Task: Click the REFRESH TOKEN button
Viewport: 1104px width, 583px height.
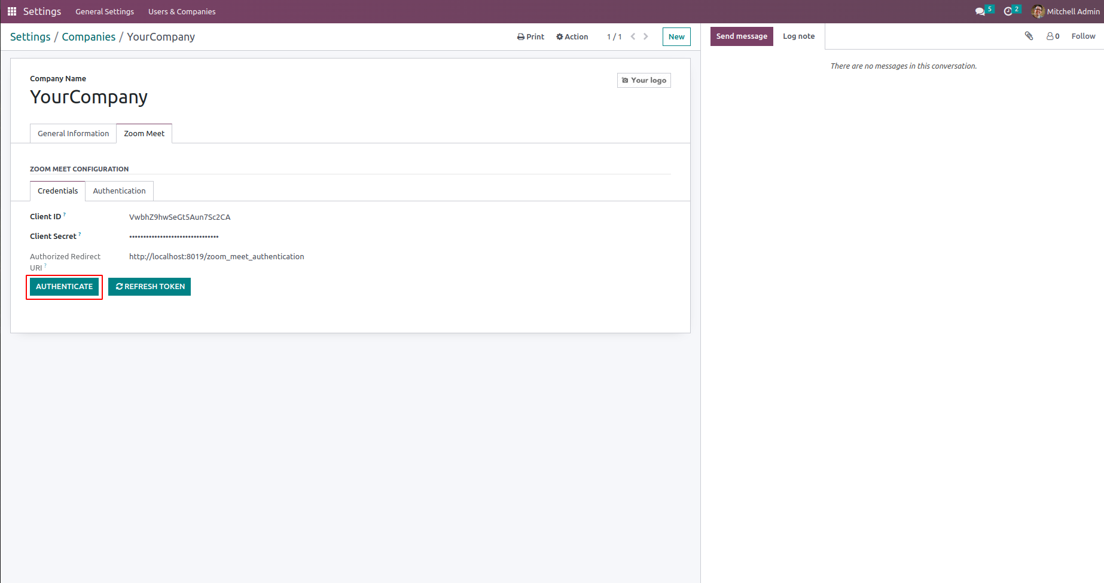Action: pyautogui.click(x=150, y=287)
